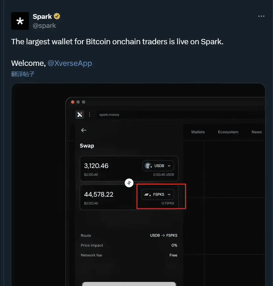Image resolution: width=273 pixels, height=286 pixels.
Task: Open the @XverseApp mention link
Action: coord(70,63)
